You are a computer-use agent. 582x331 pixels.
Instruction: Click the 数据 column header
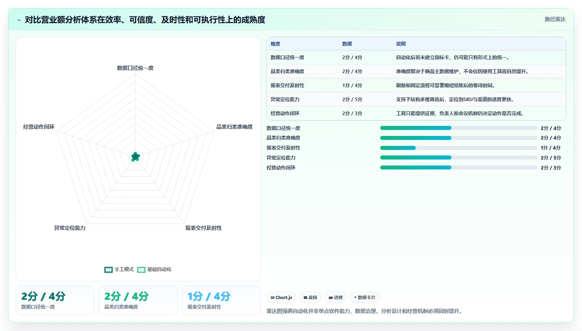(347, 44)
